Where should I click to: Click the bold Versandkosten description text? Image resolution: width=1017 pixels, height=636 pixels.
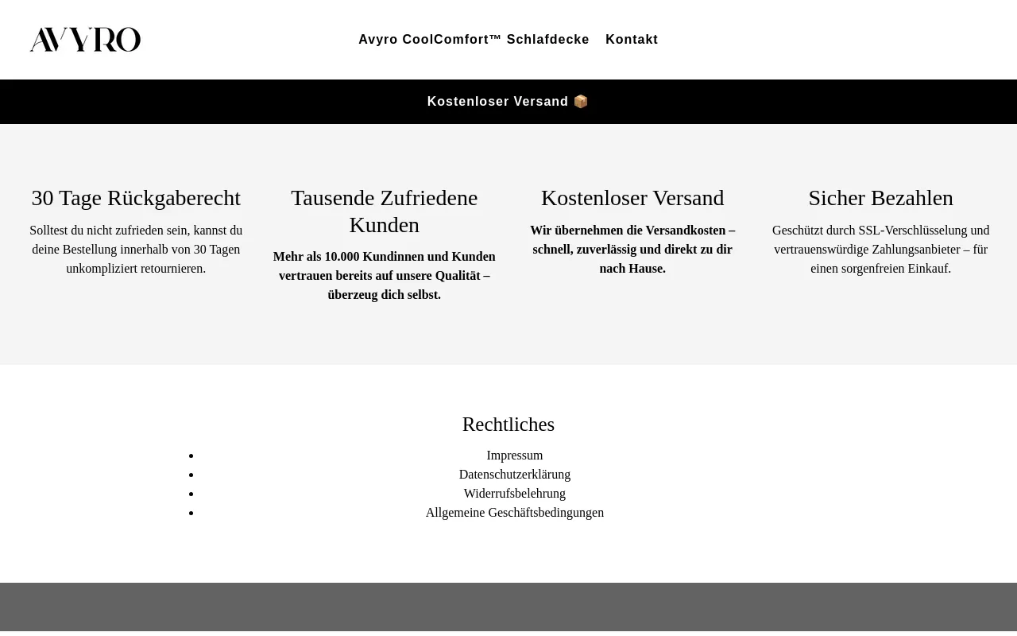click(x=632, y=250)
